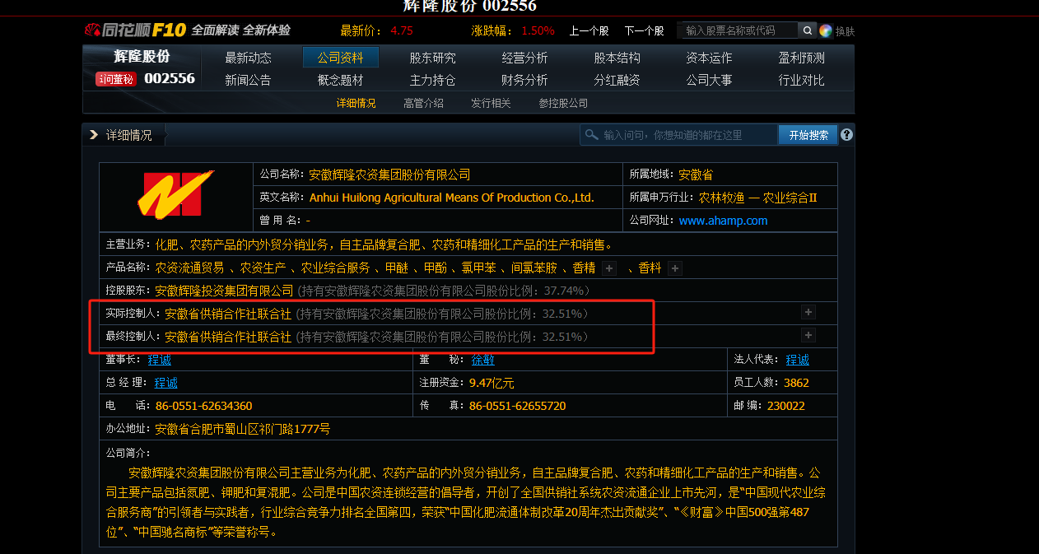The height and width of the screenshot is (554, 1039).
Task: Click the English name Anhui Huilong Agricultural Means
Action: point(451,198)
